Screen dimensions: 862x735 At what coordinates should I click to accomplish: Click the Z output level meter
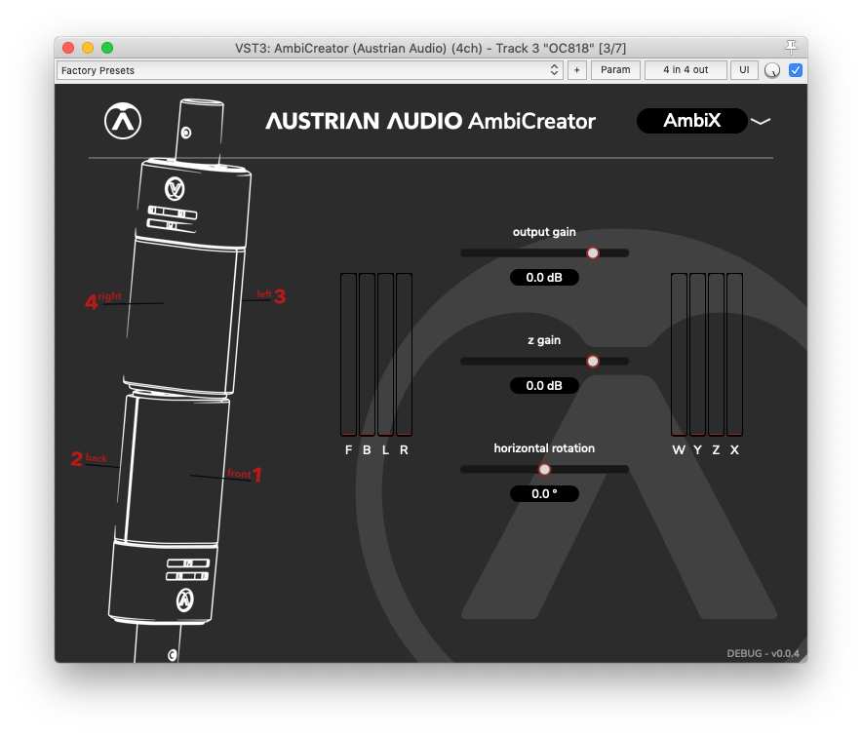coord(716,355)
